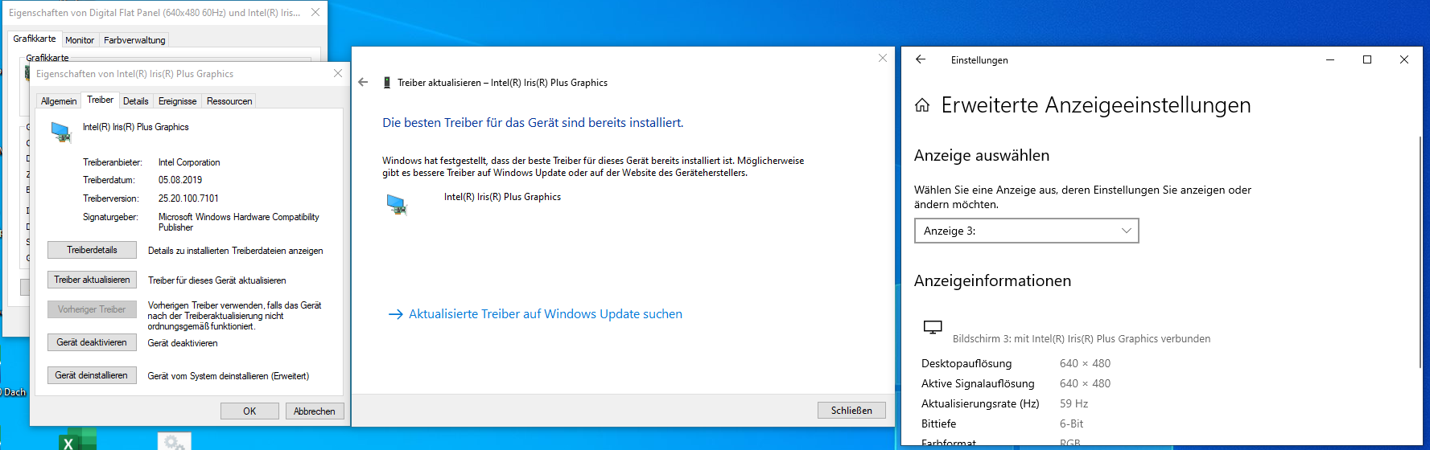
Task: Click Schließen in the driver wizard
Action: pyautogui.click(x=851, y=410)
